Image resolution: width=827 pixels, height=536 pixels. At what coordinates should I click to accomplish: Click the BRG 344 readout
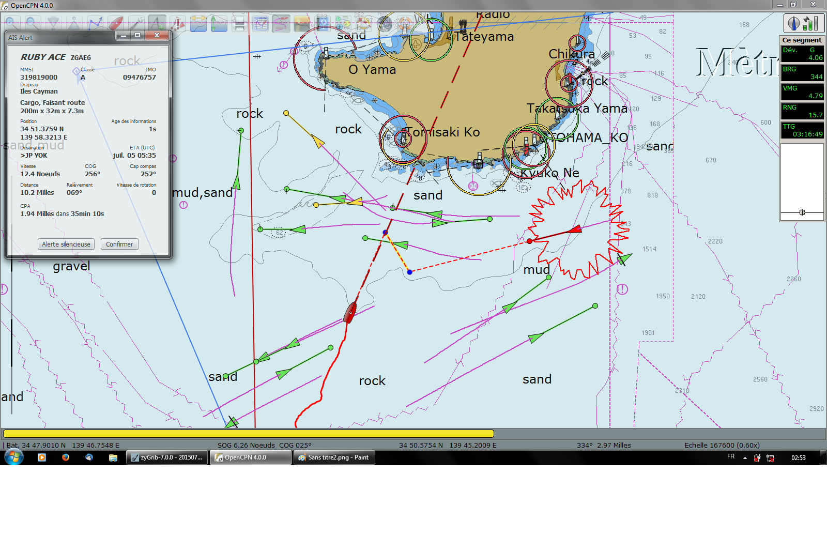tap(802, 73)
